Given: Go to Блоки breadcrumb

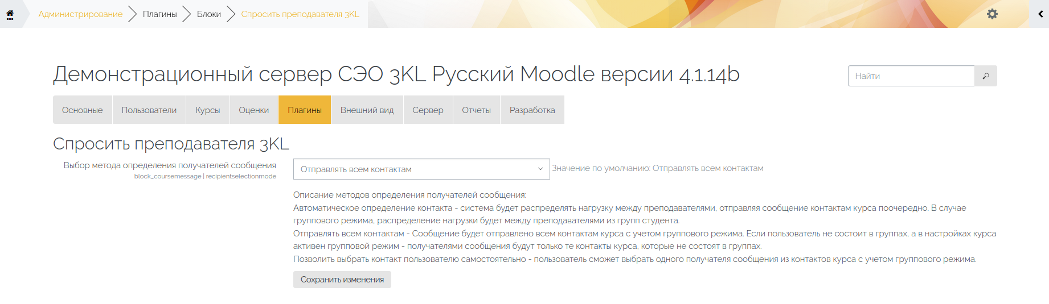Looking at the screenshot, I should [x=209, y=14].
